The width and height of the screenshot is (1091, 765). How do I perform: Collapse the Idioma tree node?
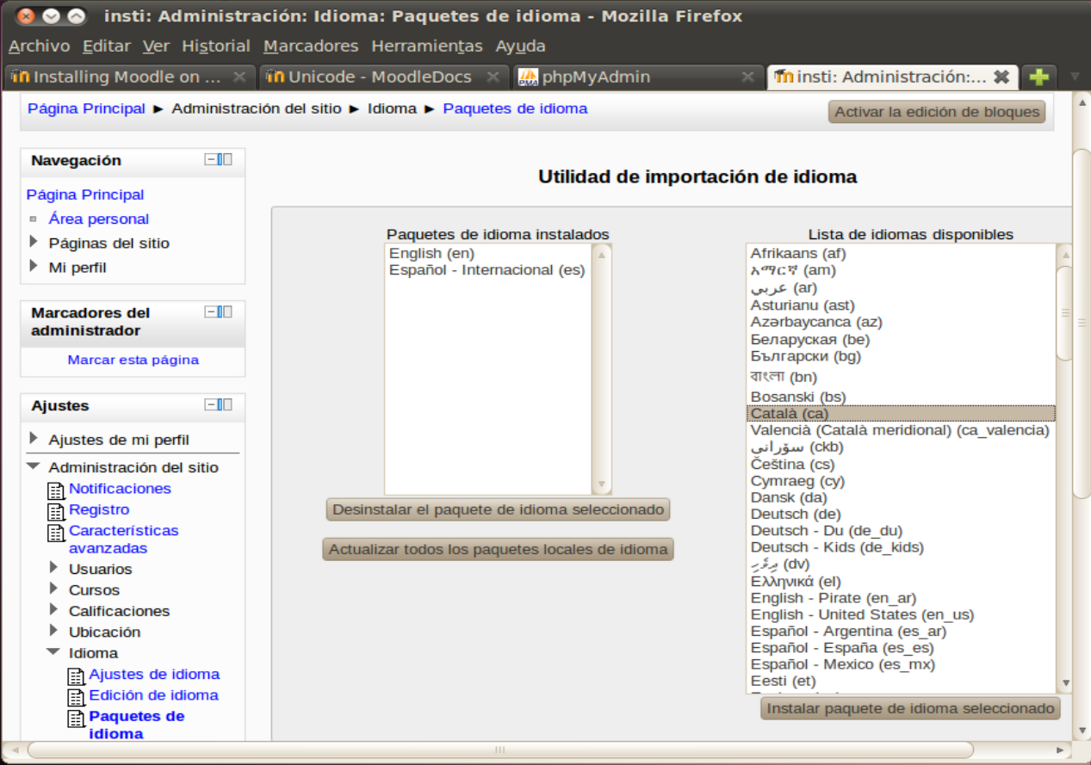tap(53, 652)
